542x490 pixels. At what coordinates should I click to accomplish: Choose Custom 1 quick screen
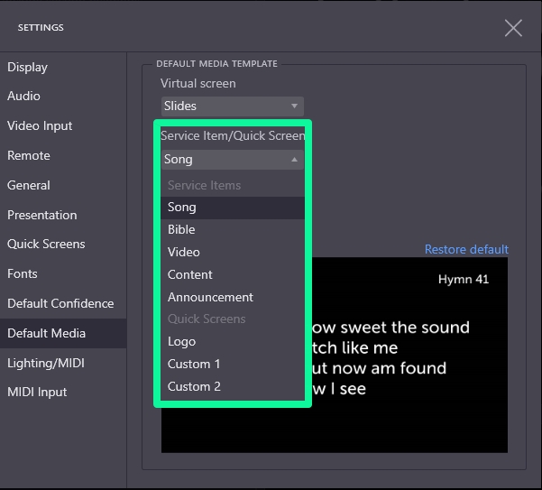232,365
